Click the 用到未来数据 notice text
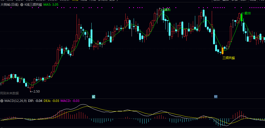This screenshot has height=128, width=265. click(9, 93)
